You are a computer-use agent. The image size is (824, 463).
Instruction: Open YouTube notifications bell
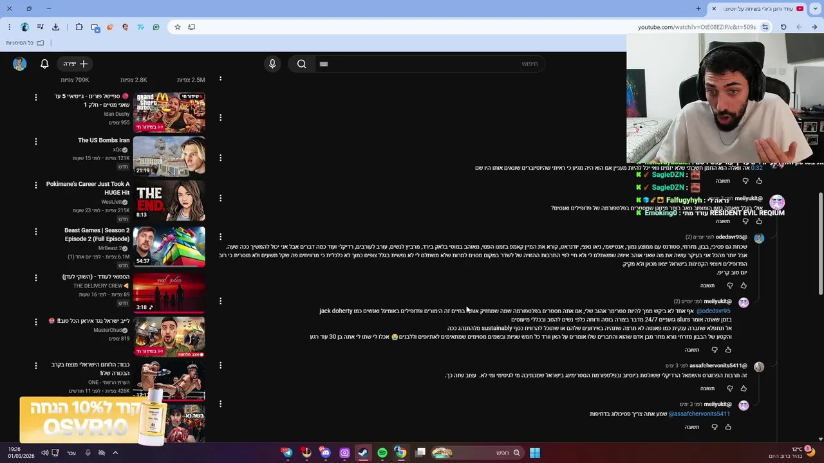(44, 64)
